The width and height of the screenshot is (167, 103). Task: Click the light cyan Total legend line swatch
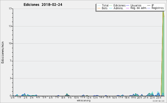pos(99,6)
